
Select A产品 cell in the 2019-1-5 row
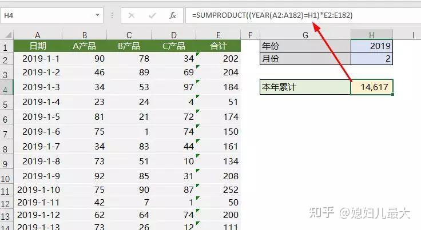84,117
